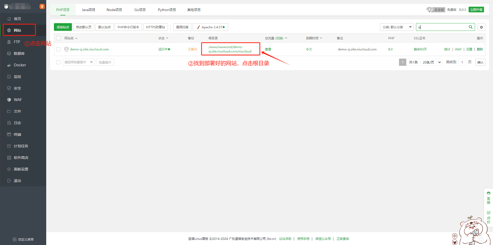This screenshot has width=493, height=245.
Task: Open list settings gear icon
Action: click(481, 27)
